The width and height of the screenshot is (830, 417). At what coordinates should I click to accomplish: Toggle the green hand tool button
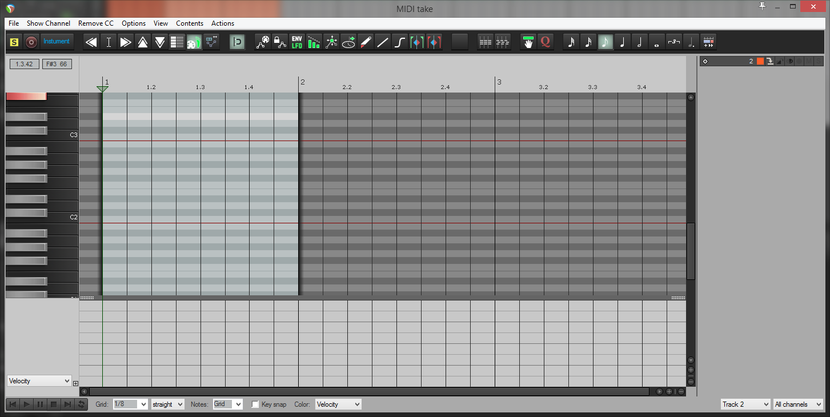[528, 42]
